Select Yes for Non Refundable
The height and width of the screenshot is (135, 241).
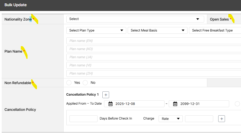(x=69, y=83)
